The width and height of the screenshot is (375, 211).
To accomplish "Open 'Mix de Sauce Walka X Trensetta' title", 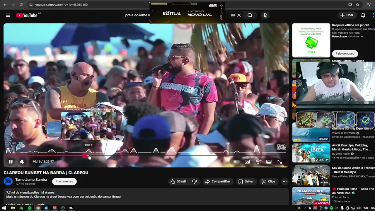I will point(353,170).
